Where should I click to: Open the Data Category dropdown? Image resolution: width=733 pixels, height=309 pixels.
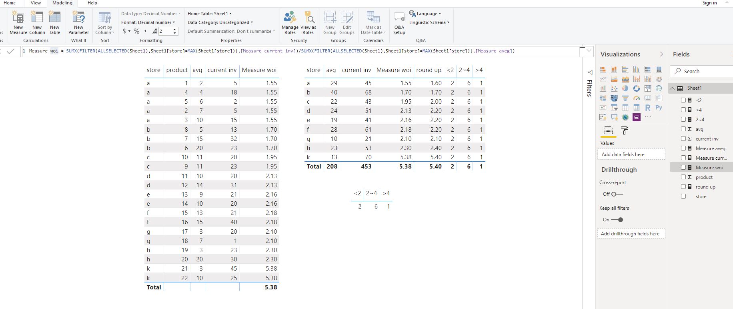click(x=220, y=22)
